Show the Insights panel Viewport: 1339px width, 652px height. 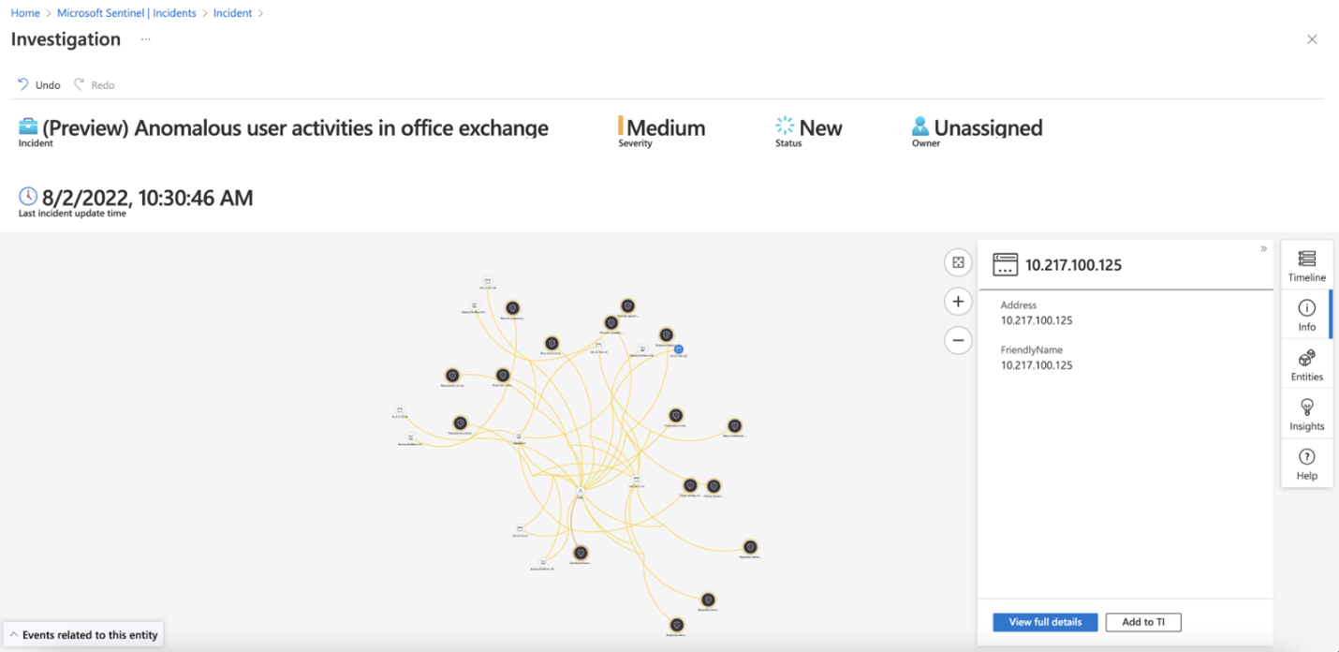[1306, 413]
